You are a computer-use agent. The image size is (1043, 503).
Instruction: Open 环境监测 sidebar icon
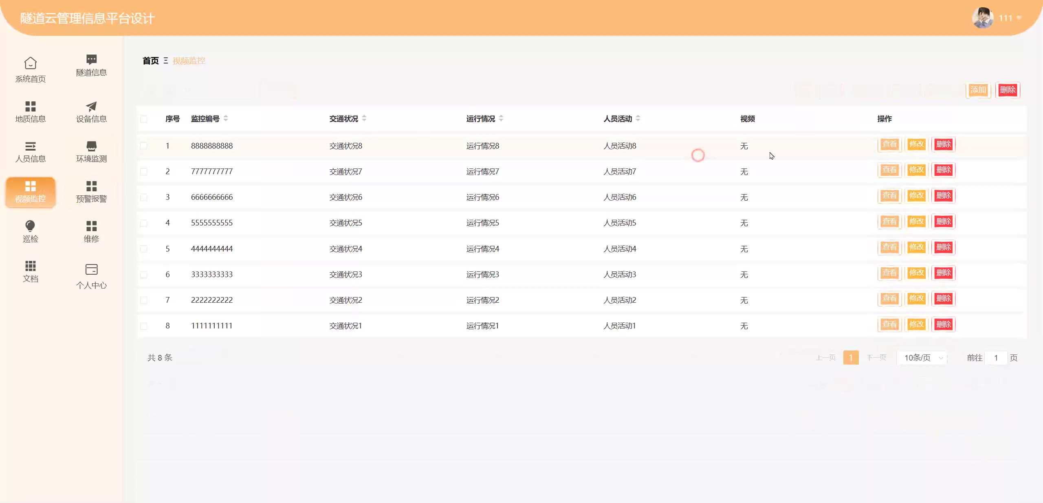coord(91,146)
